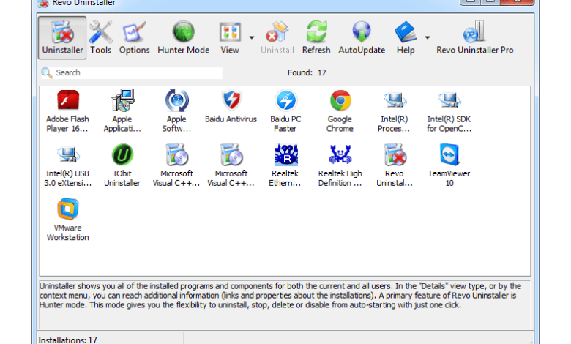This screenshot has height=344, width=571.
Task: Click the Installations: 17 status text
Action: tap(68, 340)
